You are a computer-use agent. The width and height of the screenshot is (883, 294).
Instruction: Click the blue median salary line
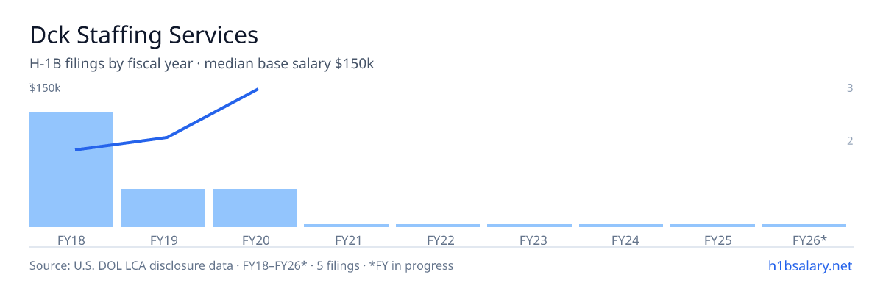click(x=166, y=120)
